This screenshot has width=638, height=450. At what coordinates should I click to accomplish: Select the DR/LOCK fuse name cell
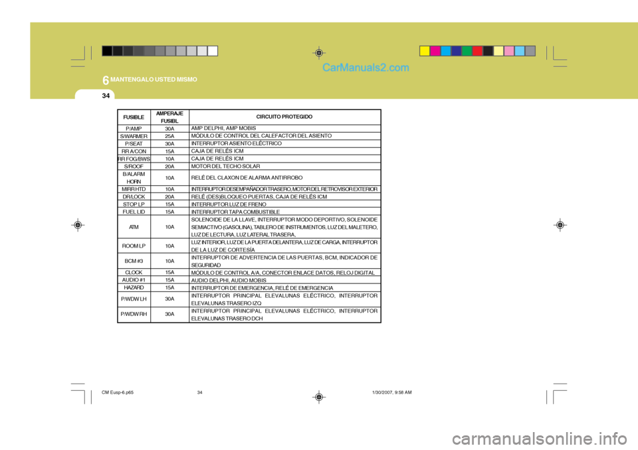point(134,196)
